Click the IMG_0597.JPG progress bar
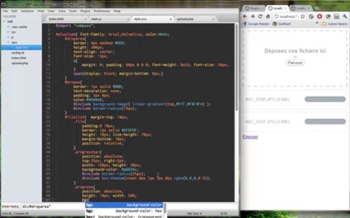The image size is (350, 218). click(x=325, y=121)
